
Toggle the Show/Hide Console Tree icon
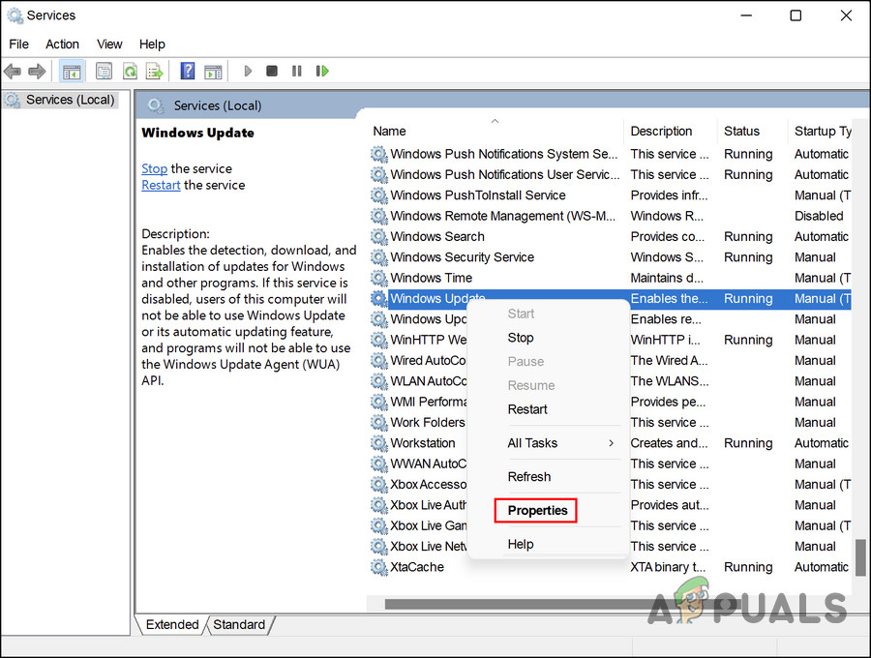point(71,70)
